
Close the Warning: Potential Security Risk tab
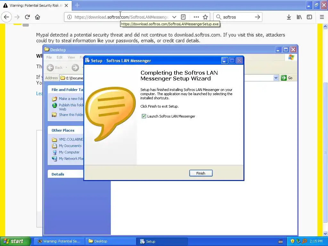click(66, 5)
